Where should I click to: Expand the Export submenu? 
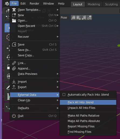[x=35, y=87]
